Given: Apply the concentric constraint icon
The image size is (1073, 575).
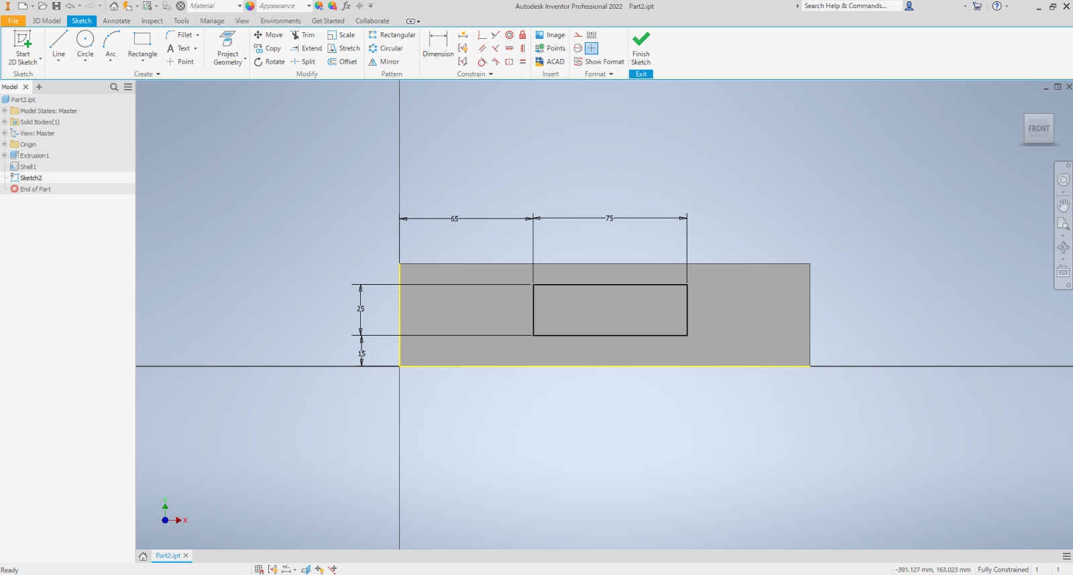Looking at the screenshot, I should (x=510, y=35).
